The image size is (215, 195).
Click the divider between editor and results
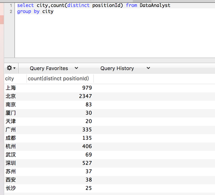tap(110, 60)
